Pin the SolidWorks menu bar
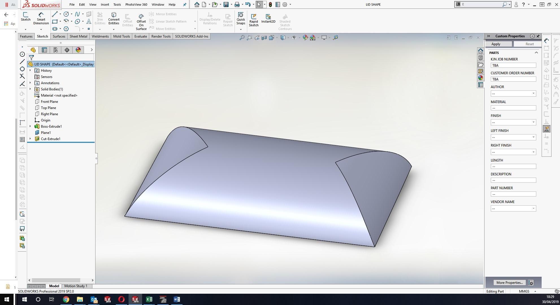 tap(185, 5)
